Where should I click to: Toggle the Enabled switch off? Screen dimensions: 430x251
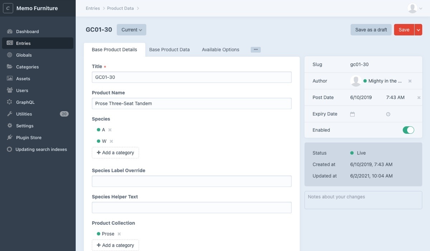point(408,130)
